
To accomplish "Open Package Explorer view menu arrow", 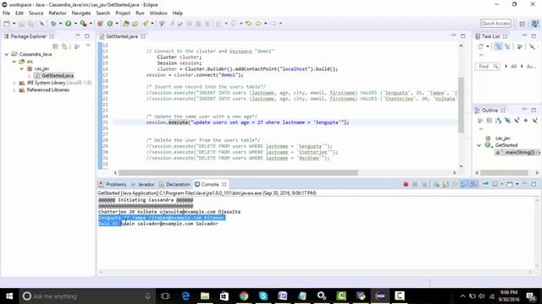I will click(88, 46).
